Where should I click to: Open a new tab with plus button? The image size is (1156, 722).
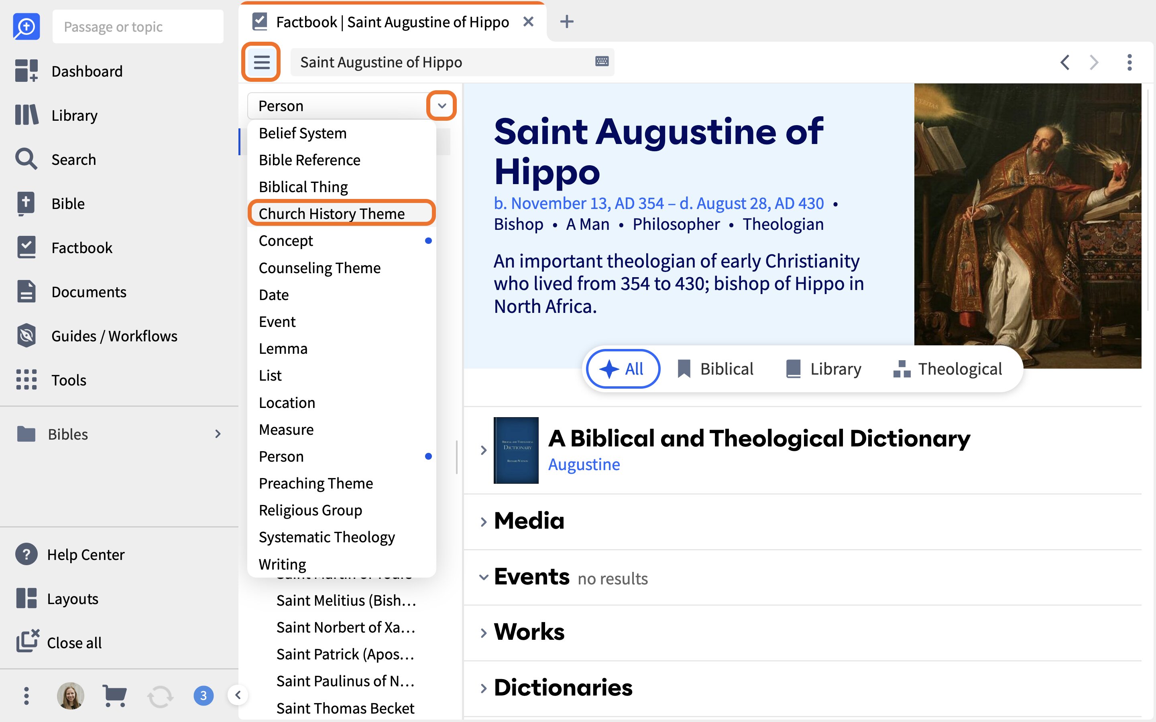[566, 22]
